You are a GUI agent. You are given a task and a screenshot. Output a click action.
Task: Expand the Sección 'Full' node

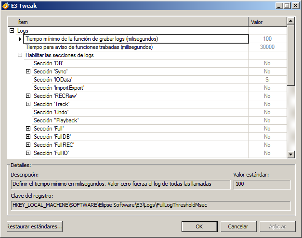point(28,129)
